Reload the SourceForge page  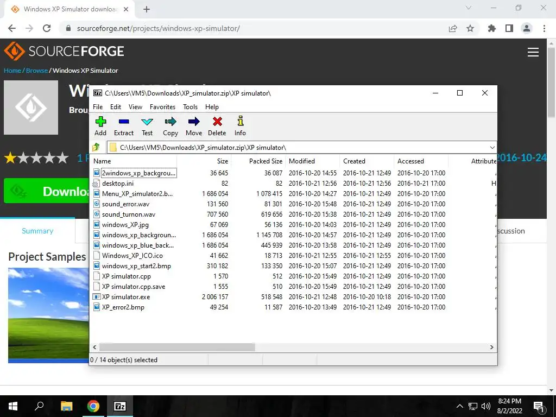47,28
